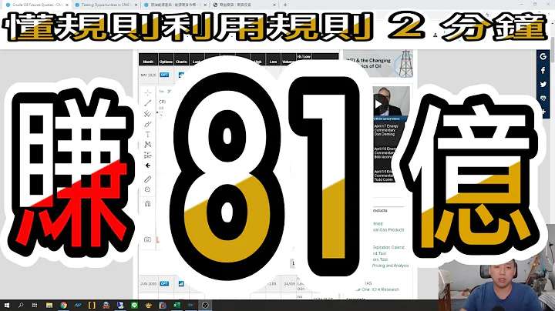Click the OPT button for MAY 2020
Screen dimensions: 555x311
coord(164,75)
